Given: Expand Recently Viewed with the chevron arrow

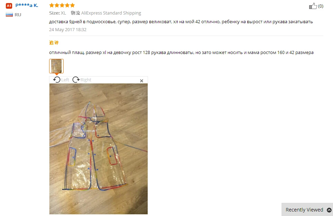Looking at the screenshot, I should (329, 210).
